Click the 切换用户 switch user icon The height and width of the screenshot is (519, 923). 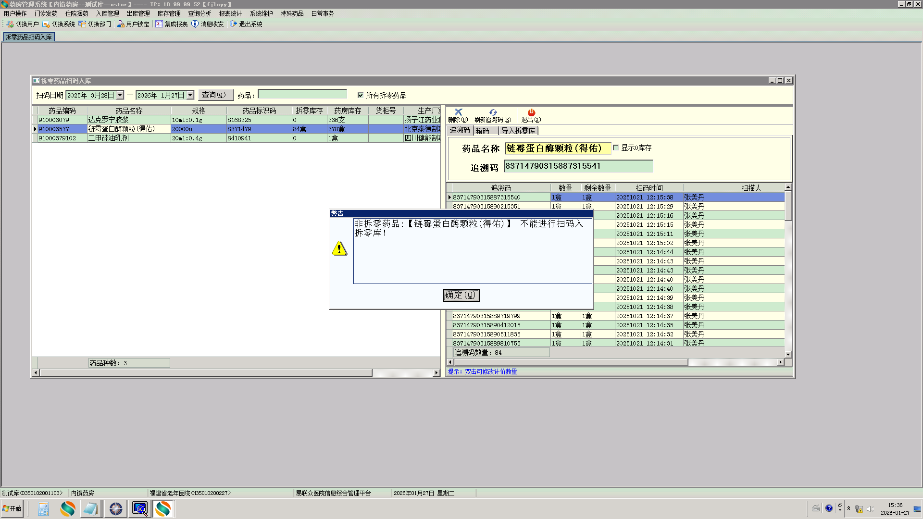10,24
